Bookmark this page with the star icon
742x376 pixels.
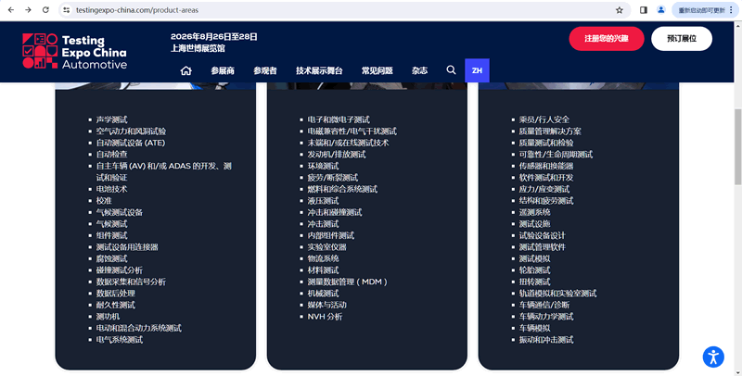619,9
